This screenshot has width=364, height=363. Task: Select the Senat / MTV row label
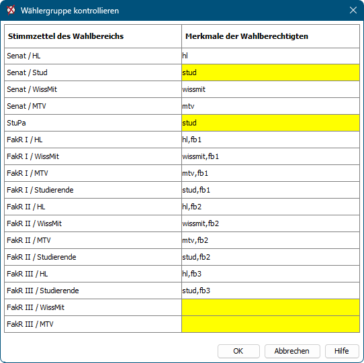click(x=93, y=106)
